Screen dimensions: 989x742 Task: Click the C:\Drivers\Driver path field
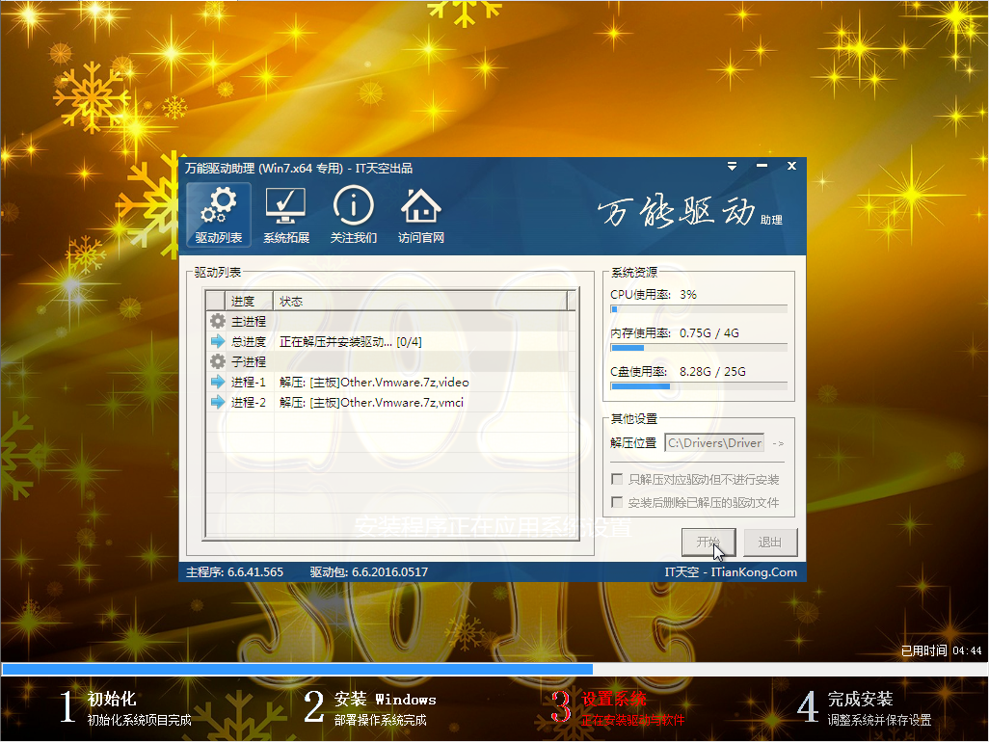(x=713, y=442)
